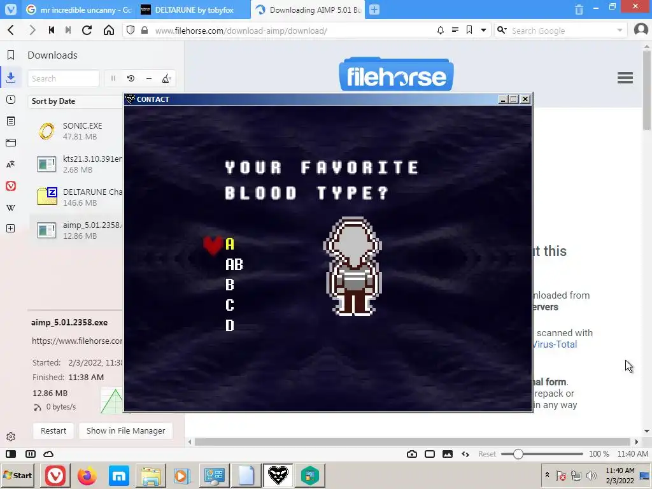The image size is (652, 489).
Task: Open the Notes side panel
Action: [x=11, y=121]
